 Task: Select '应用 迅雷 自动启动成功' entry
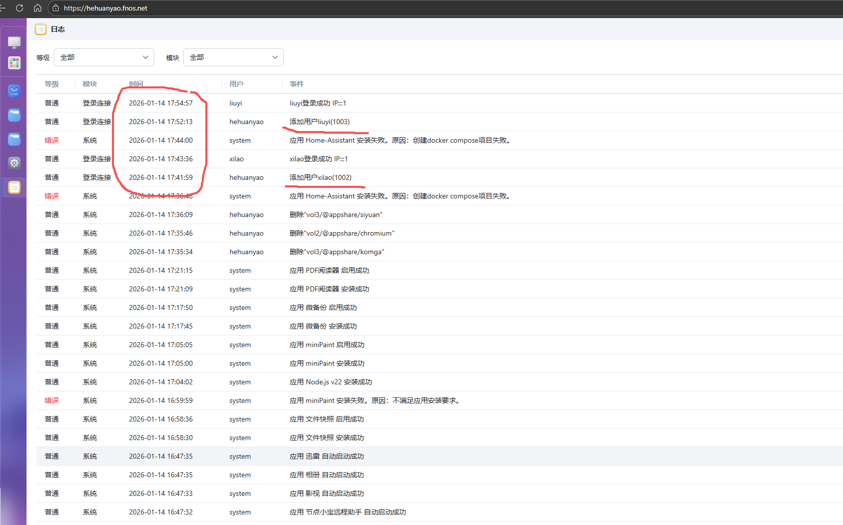(327, 456)
